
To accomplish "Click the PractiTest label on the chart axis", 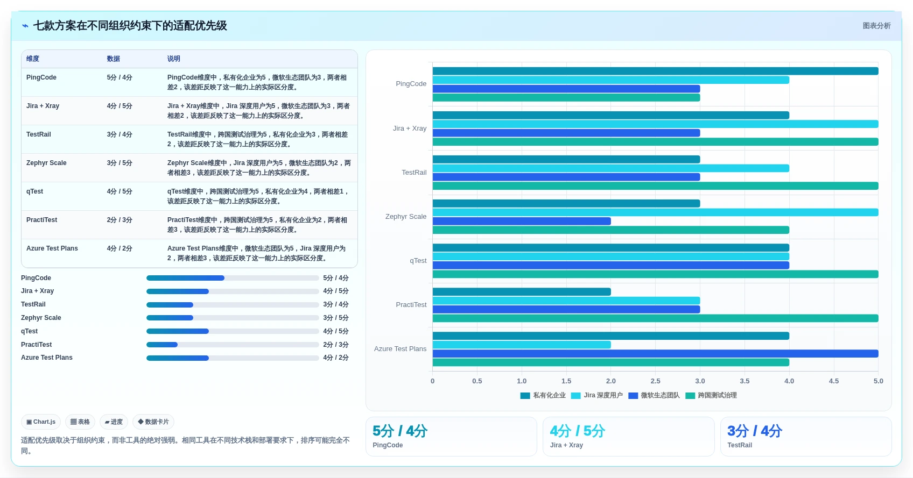I will pos(411,305).
